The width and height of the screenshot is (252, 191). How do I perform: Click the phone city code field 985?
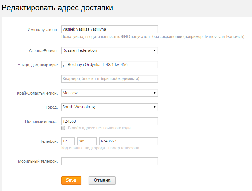tap(87, 141)
